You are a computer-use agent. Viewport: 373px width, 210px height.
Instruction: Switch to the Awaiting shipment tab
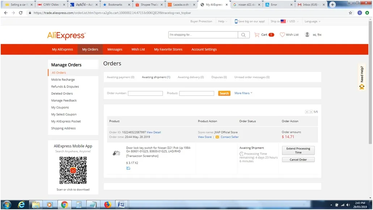[x=156, y=77]
